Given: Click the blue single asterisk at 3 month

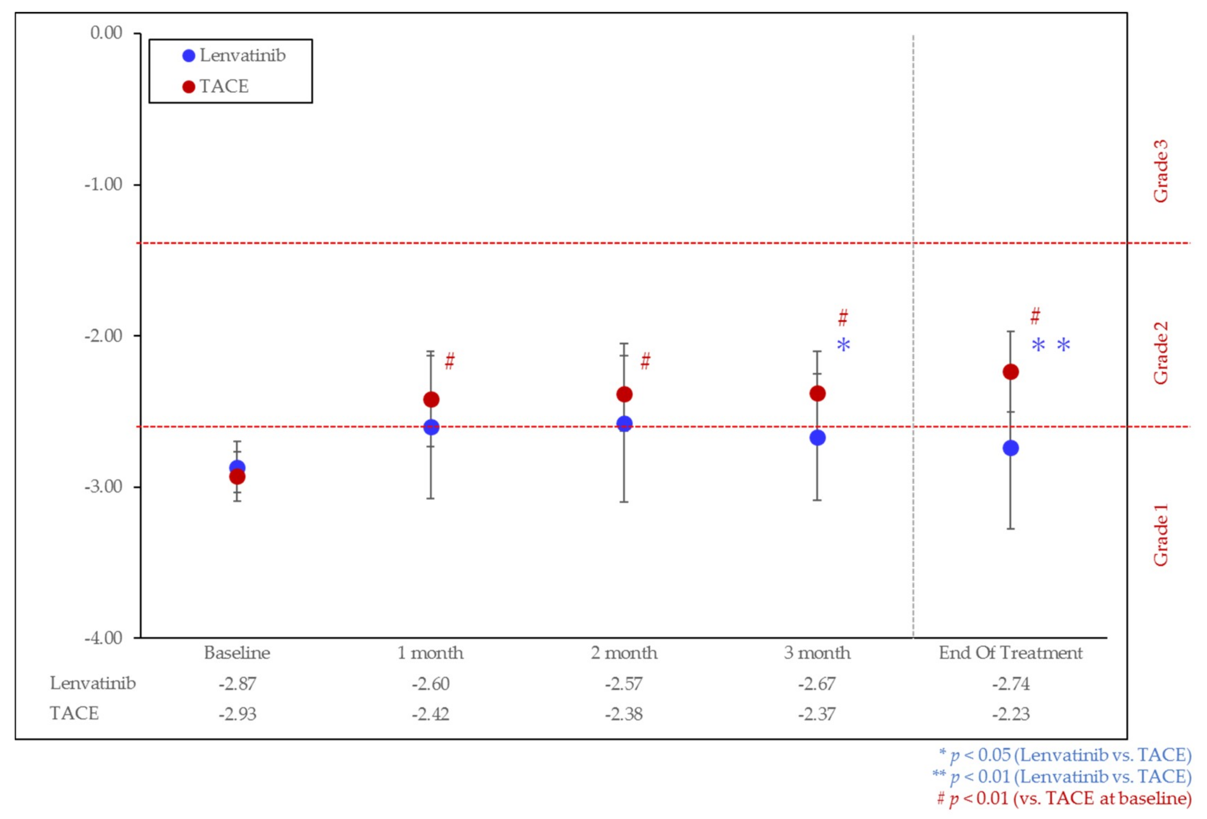Looking at the screenshot, I should (x=843, y=345).
